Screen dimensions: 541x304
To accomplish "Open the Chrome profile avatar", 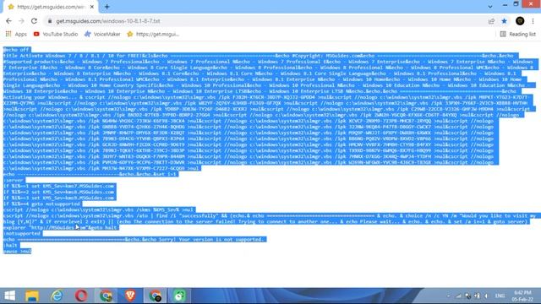I will click(x=520, y=21).
